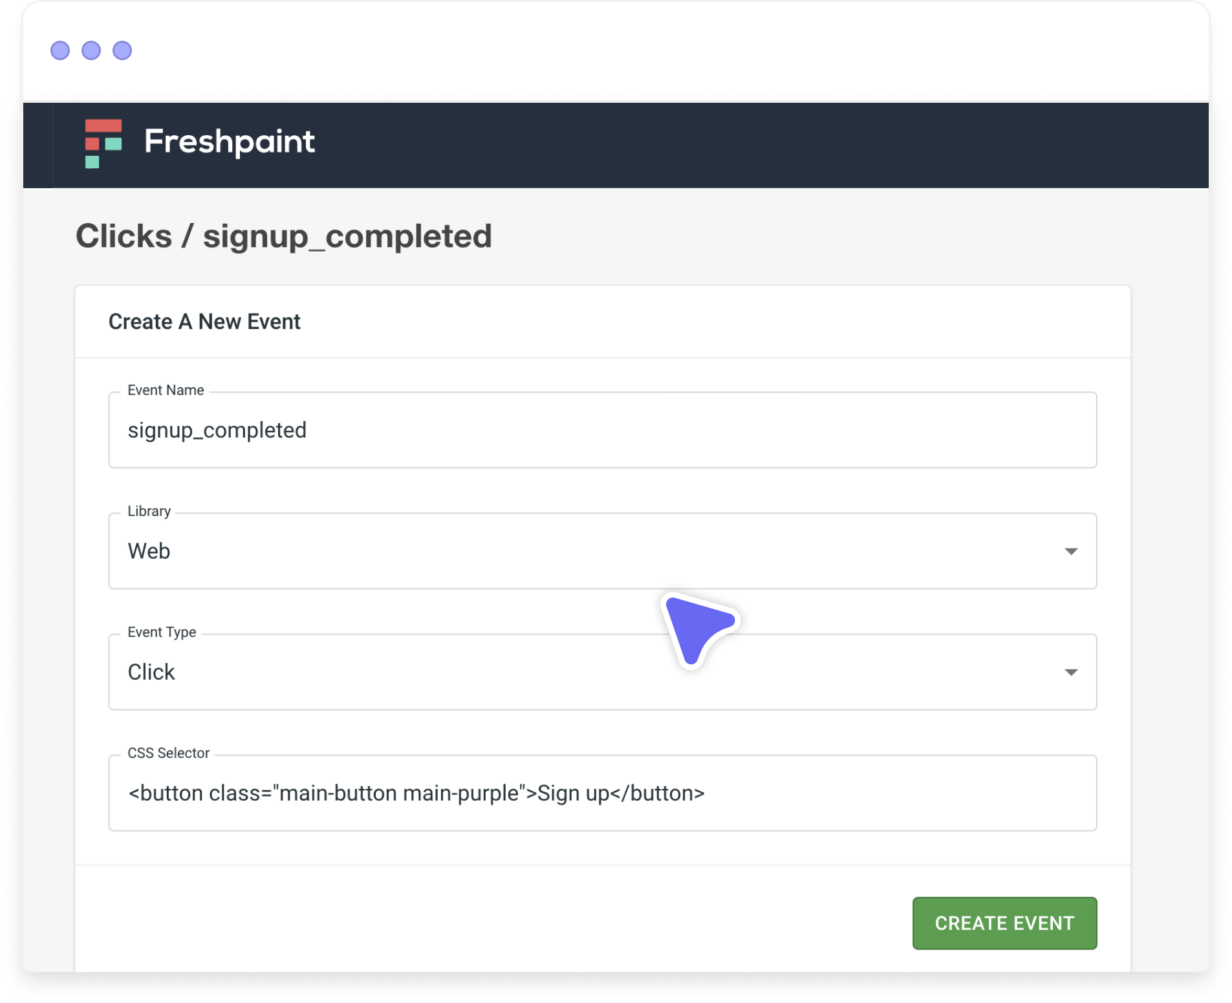This screenshot has height=1003, width=1232.
Task: Click the green Create Event button
Action: (1004, 923)
